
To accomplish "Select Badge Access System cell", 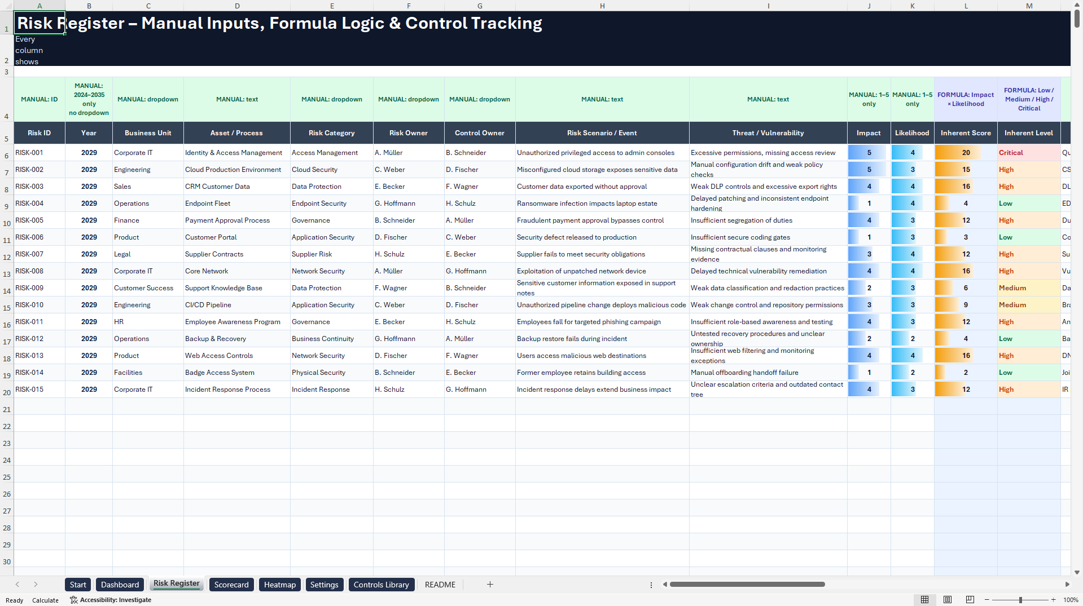I will [x=237, y=373].
